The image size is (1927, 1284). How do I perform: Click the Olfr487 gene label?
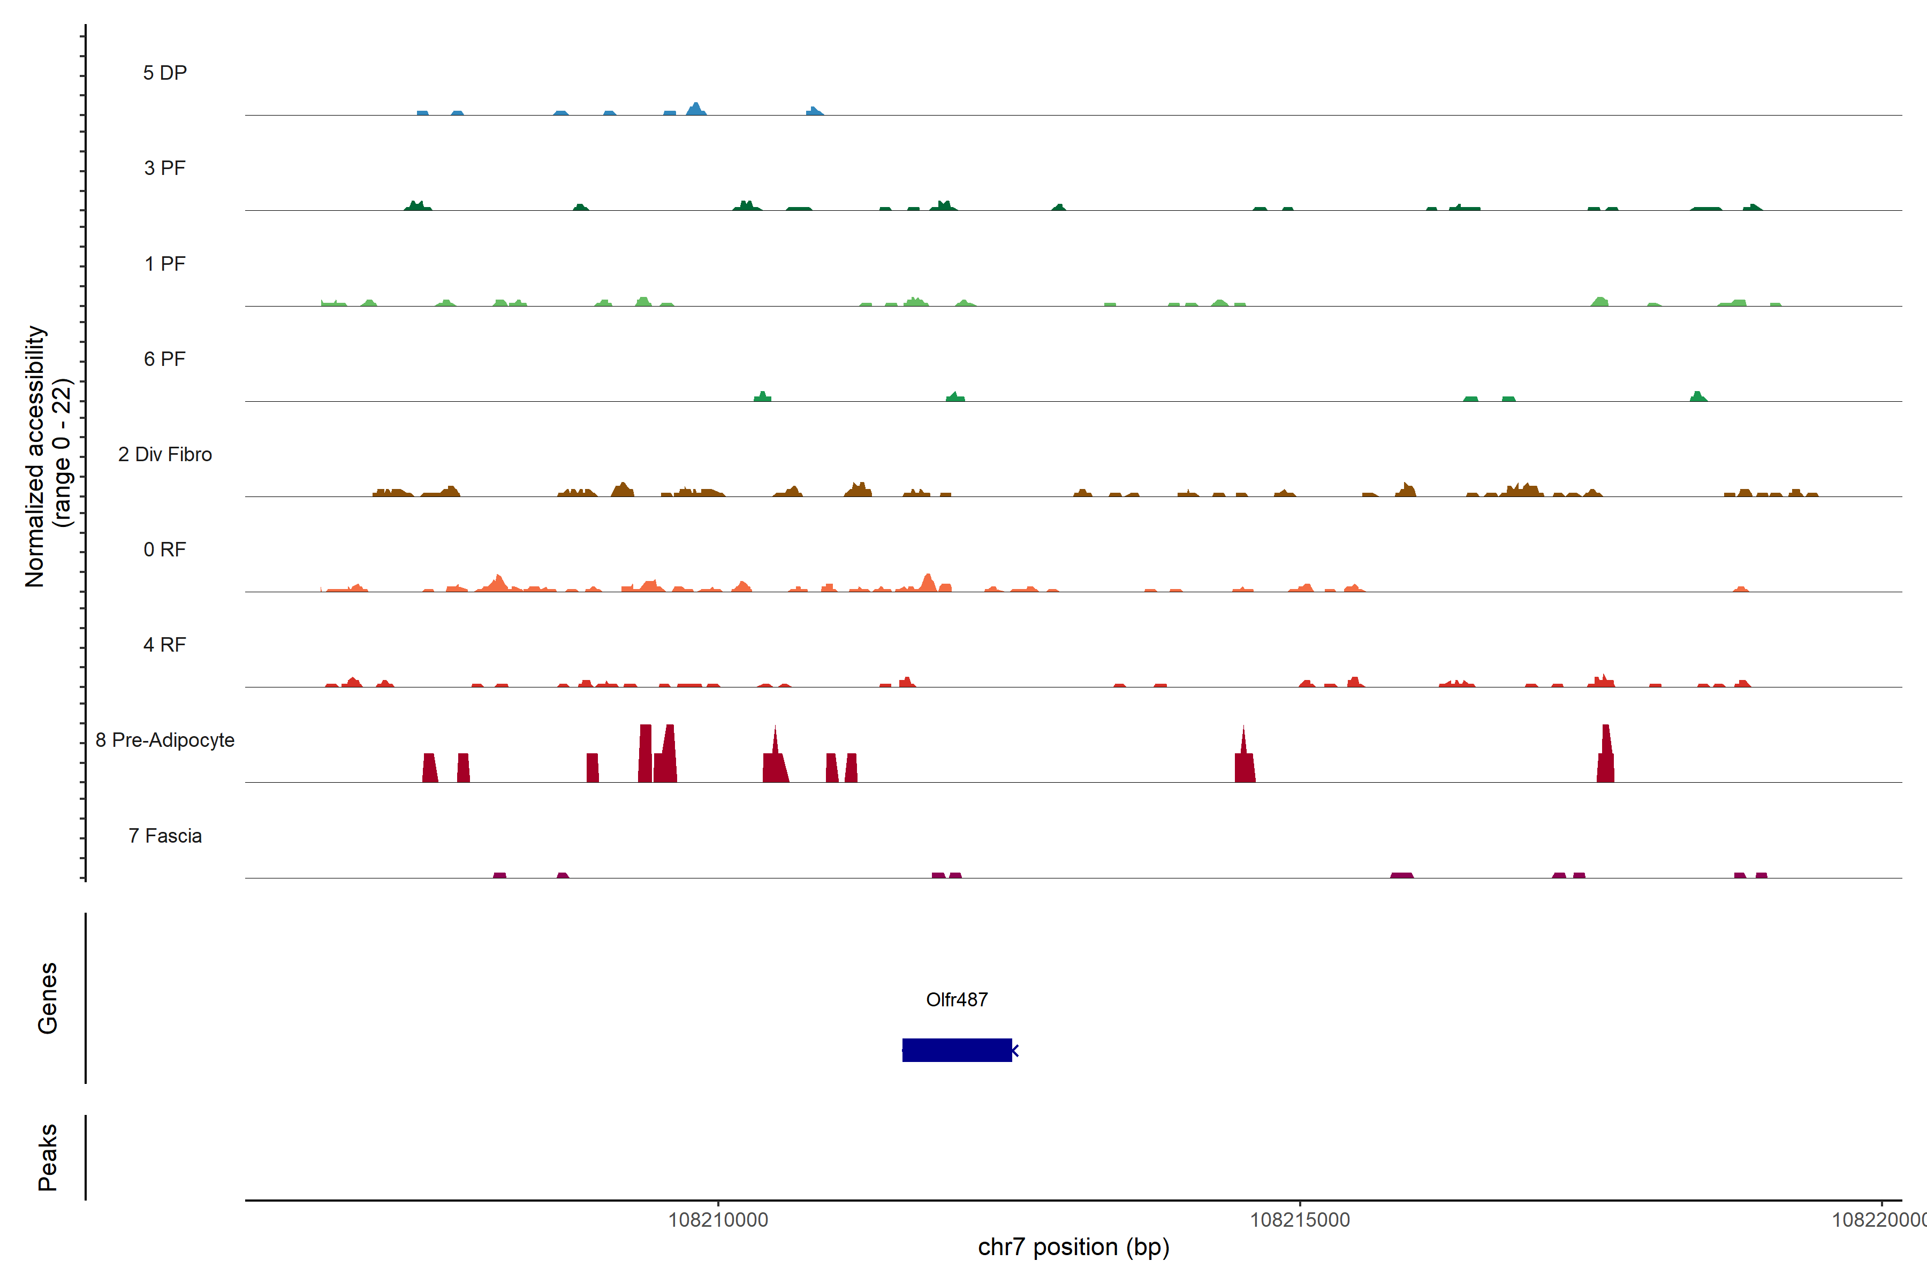point(956,999)
